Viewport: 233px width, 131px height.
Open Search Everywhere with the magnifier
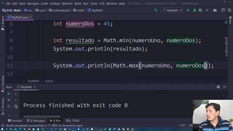point(229,10)
